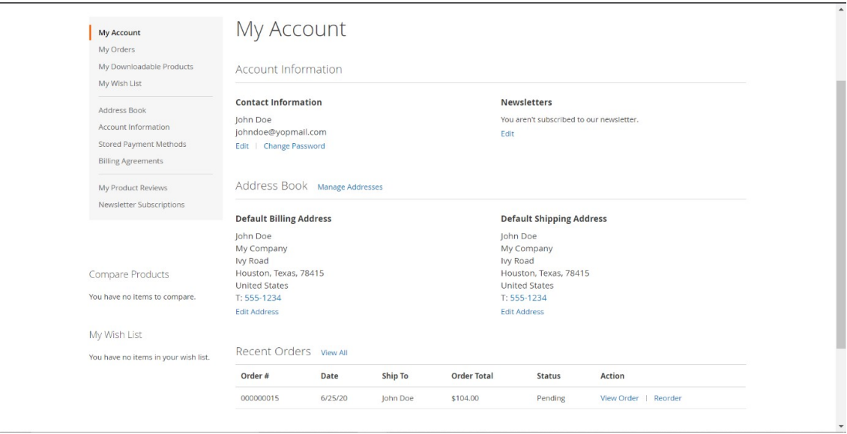Click Edit under Contact Information

click(x=242, y=146)
